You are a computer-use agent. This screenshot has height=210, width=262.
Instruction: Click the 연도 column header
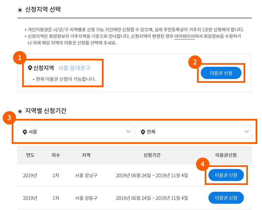(x=30, y=155)
